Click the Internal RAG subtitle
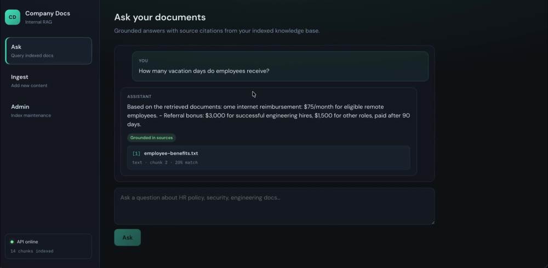This screenshot has width=548, height=268. tap(38, 22)
